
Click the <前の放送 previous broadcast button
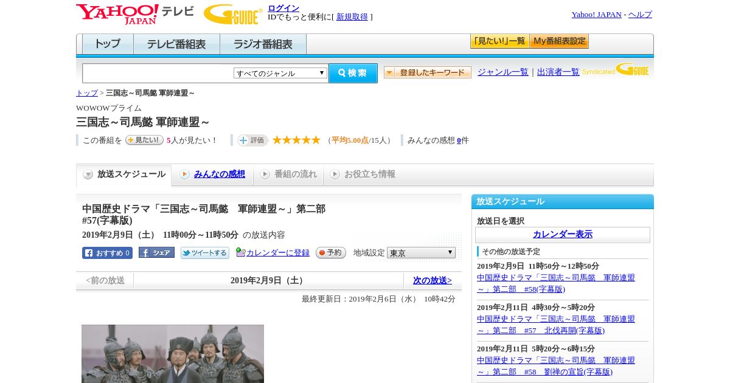point(105,280)
